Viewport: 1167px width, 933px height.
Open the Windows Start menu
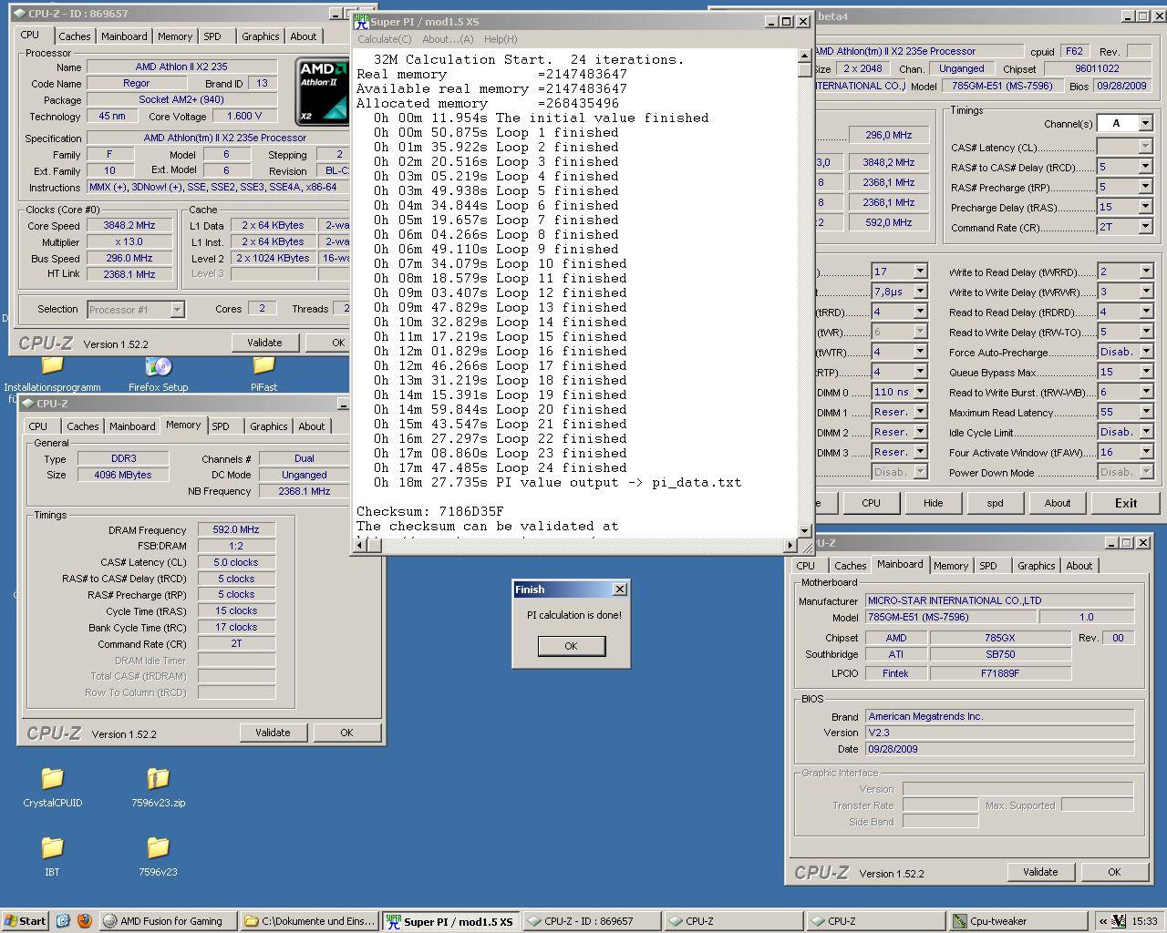pos(25,921)
